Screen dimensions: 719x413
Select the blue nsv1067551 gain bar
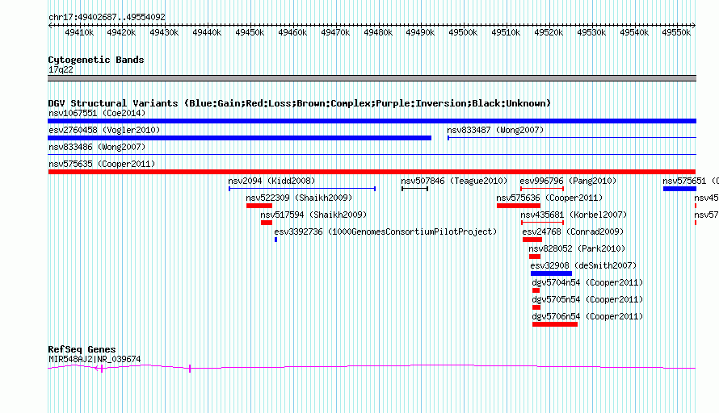point(372,121)
